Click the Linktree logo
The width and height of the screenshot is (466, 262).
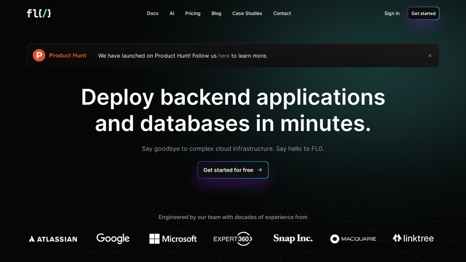point(413,238)
